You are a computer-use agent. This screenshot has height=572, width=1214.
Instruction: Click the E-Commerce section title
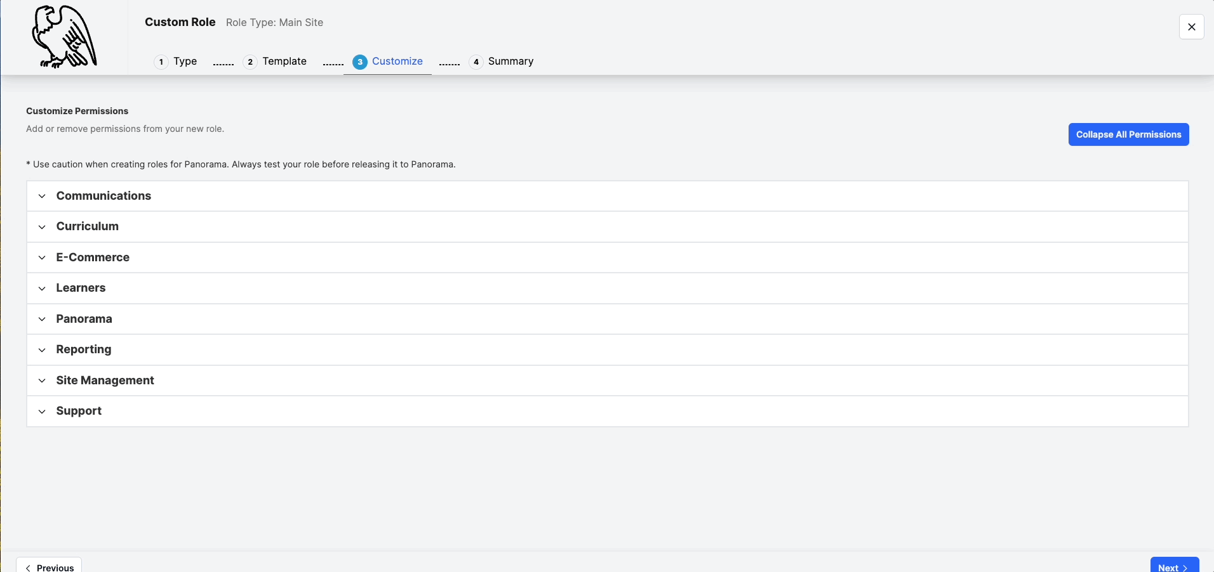(x=93, y=257)
